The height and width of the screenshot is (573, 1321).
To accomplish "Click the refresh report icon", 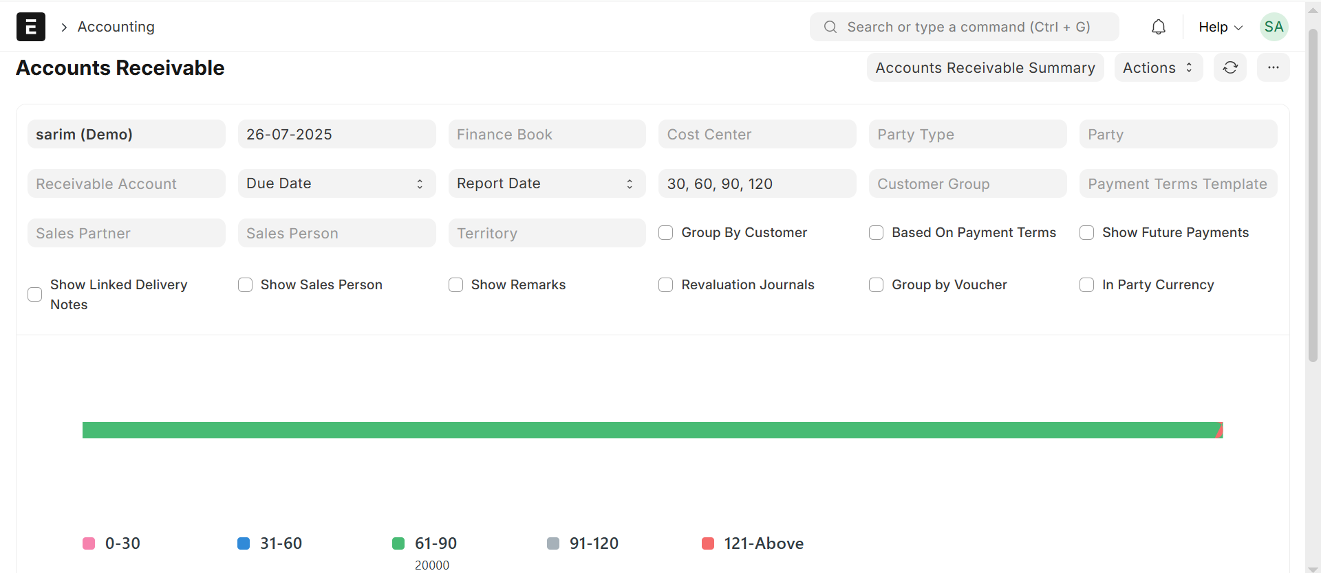I will tap(1230, 67).
